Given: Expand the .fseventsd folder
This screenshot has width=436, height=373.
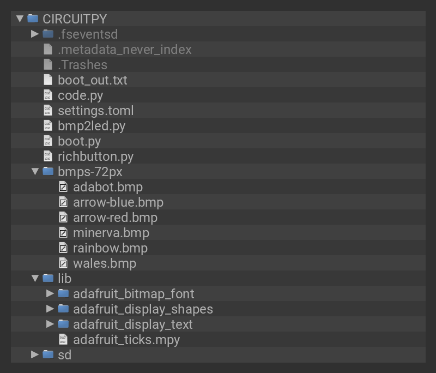Looking at the screenshot, I should click(x=35, y=34).
